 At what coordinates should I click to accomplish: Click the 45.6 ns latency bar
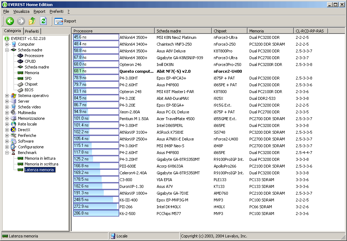96,37
